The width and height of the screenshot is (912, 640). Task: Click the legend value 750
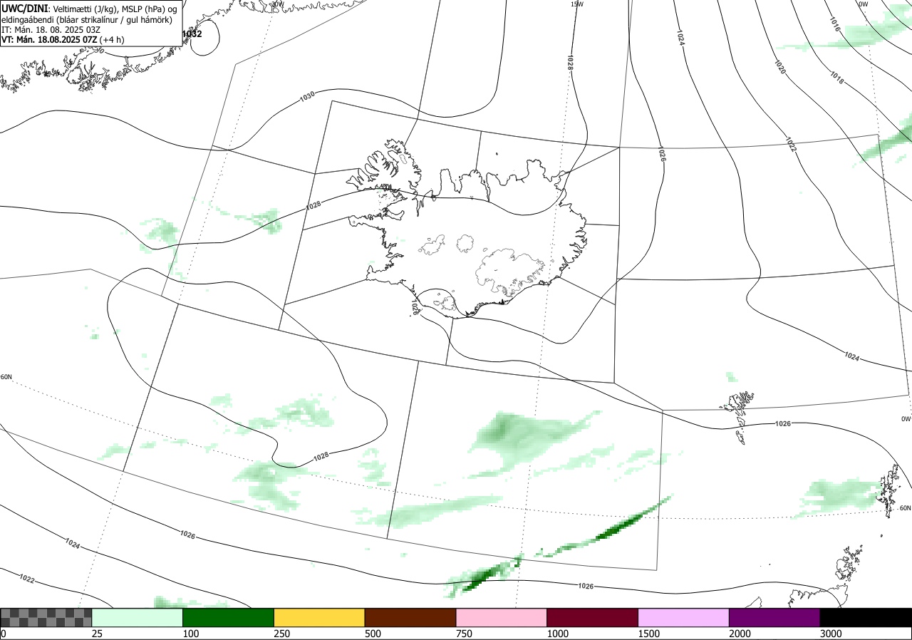(x=465, y=634)
